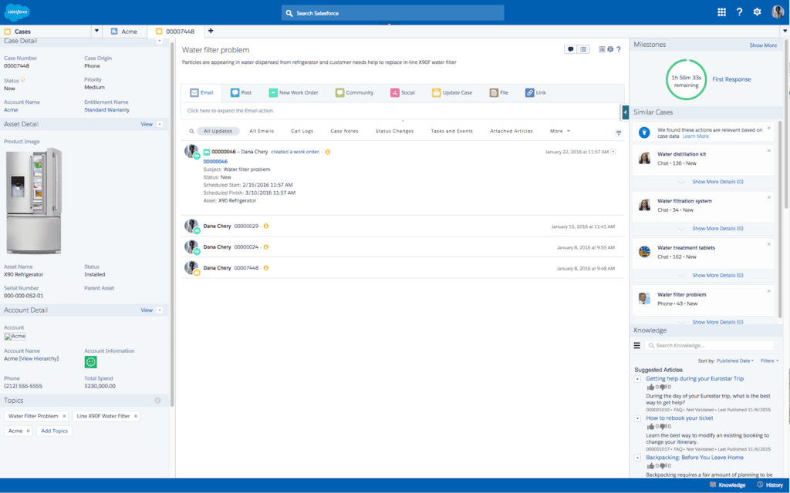
Task: Toggle the green Account Information status icon
Action: (90, 361)
